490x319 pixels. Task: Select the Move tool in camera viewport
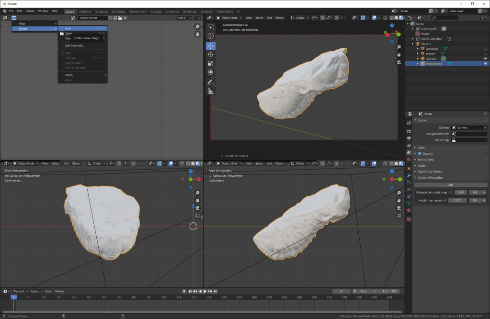coord(211,46)
